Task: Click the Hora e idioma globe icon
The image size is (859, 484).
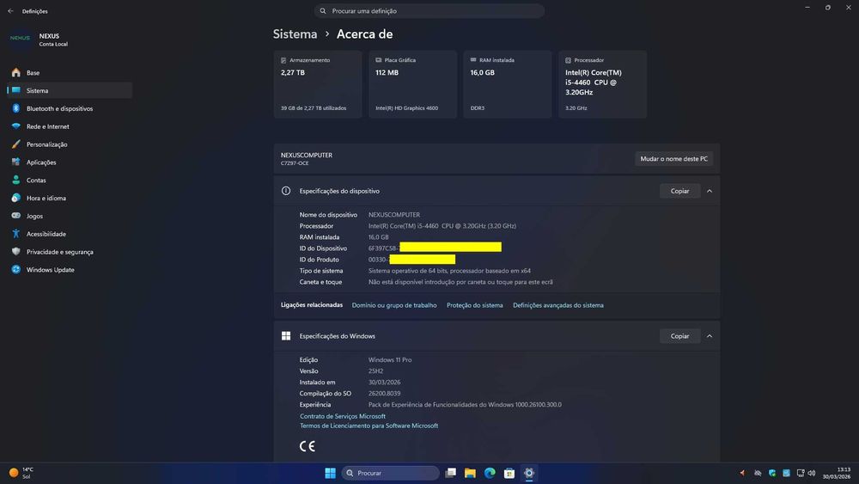Action: click(x=15, y=198)
